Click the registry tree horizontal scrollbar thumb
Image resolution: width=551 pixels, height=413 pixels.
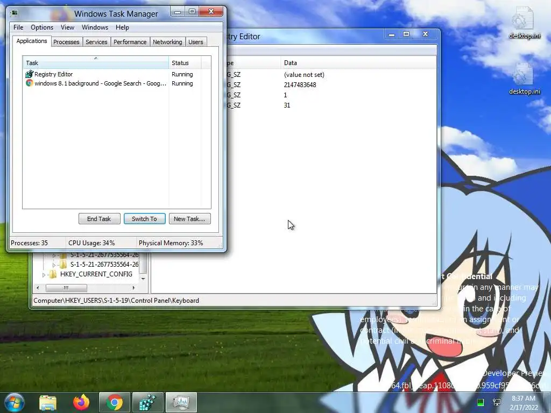(x=66, y=288)
